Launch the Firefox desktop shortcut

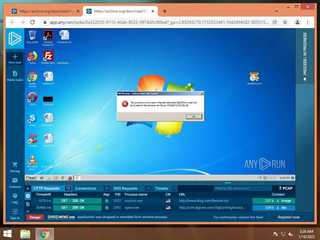[x=32, y=57]
